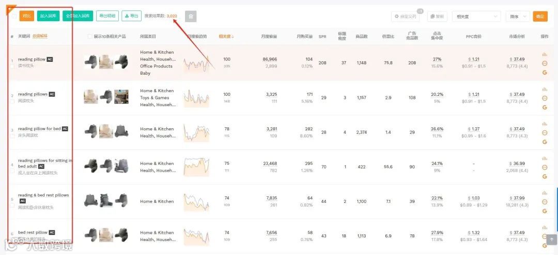
Task: Enable the 展示10条相关产品 checkbox
Action: 90,37
